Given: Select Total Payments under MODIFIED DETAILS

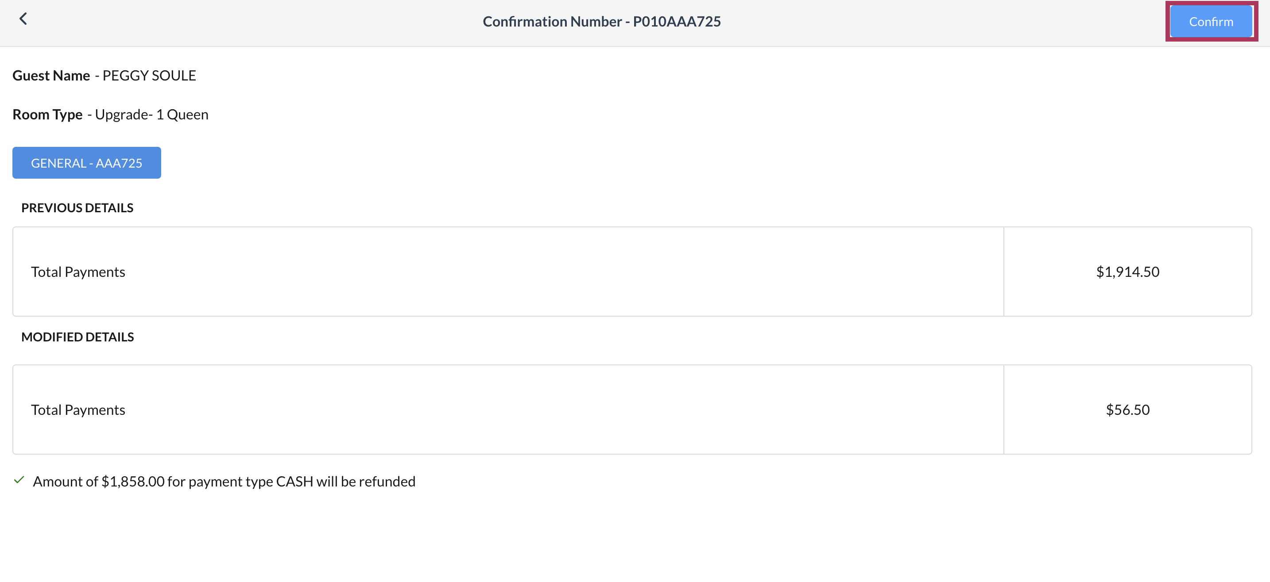Looking at the screenshot, I should click(78, 409).
